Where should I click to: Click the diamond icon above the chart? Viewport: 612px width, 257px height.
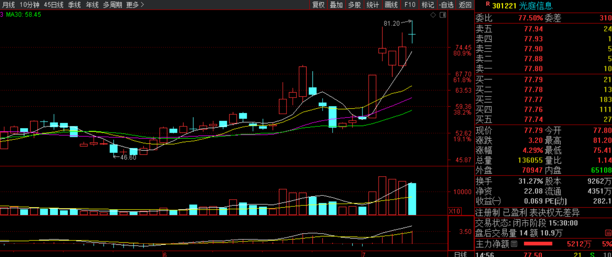433,15
